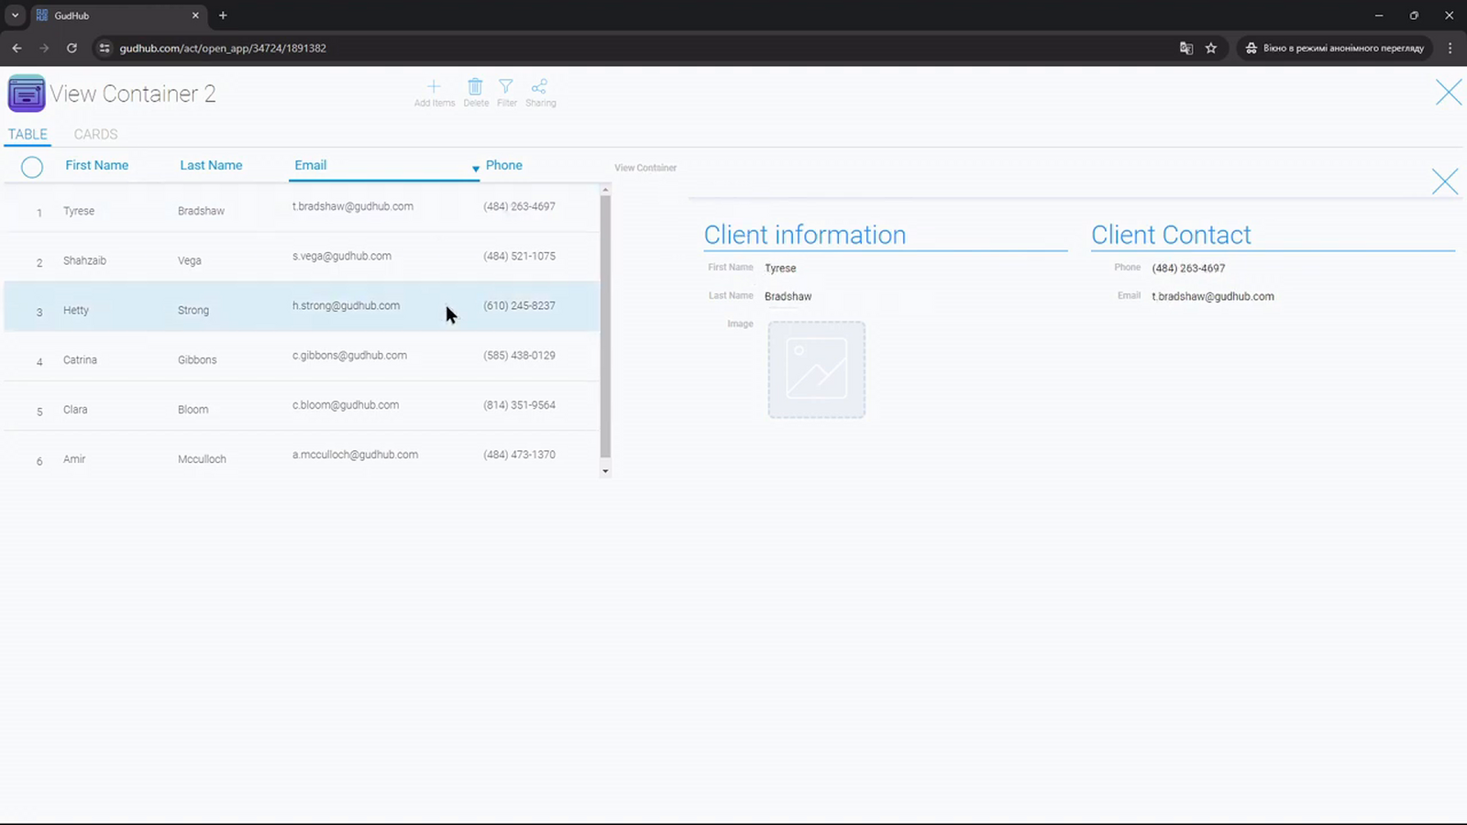This screenshot has width=1467, height=825.
Task: View site information icon in address bar
Action: click(105, 48)
